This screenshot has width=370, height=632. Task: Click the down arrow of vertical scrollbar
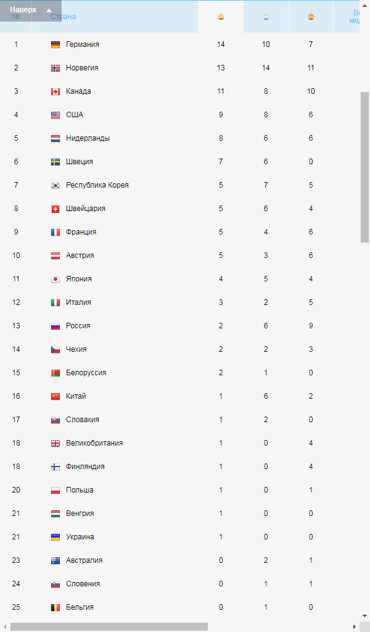point(365,617)
